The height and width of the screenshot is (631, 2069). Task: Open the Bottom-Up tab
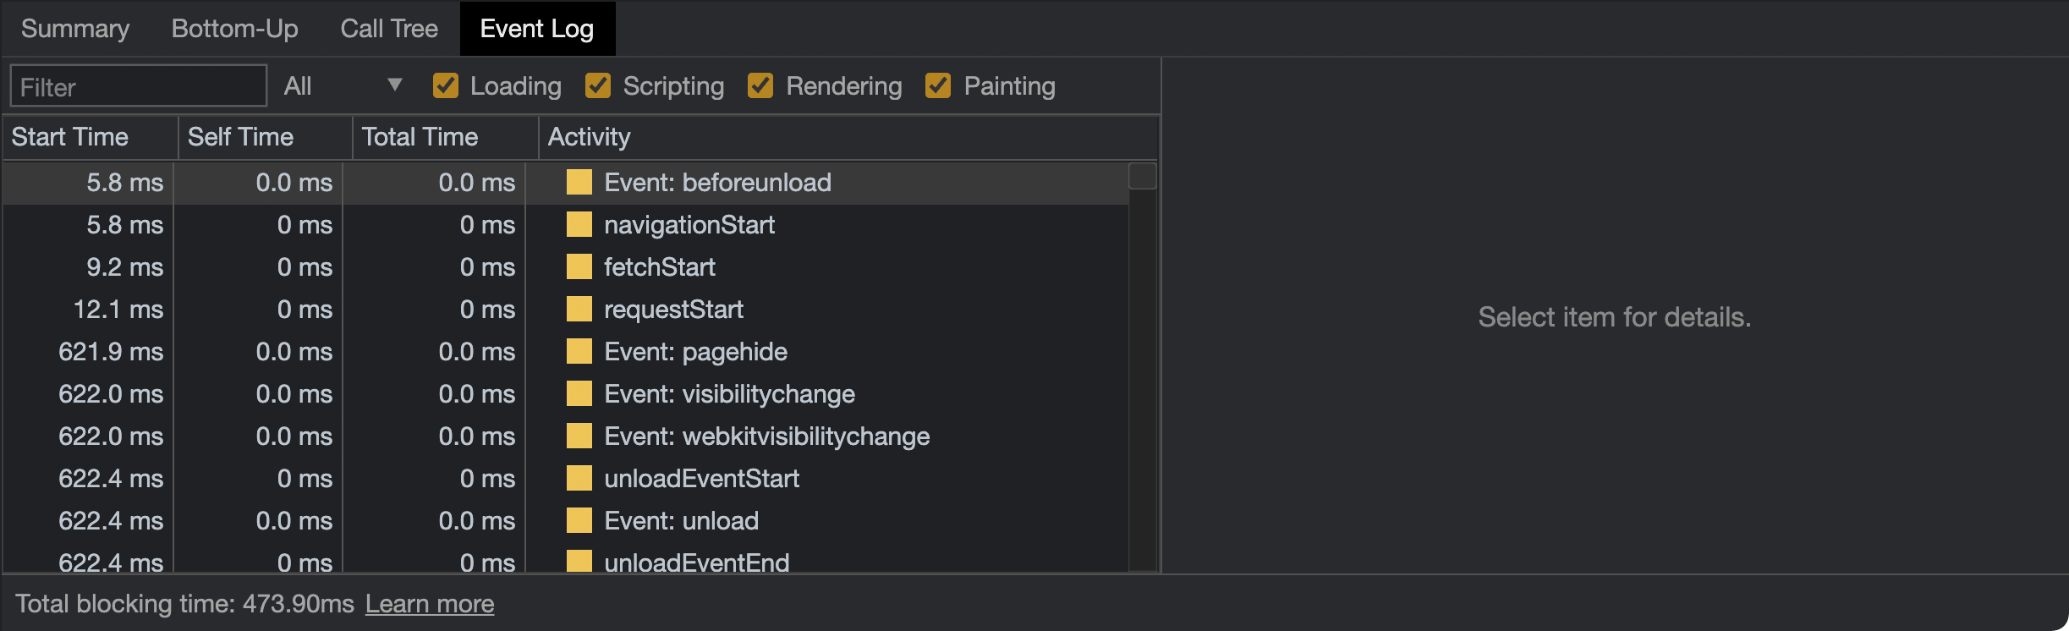[x=234, y=29]
